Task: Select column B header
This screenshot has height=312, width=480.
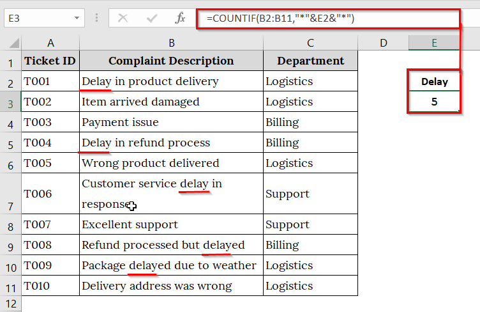Action: point(172,43)
